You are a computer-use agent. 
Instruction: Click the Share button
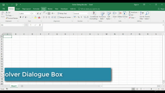161,9
